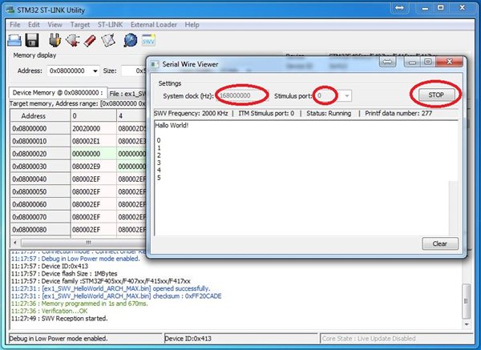
Task: Click log line 'SWV Reception started.'
Action: click(x=59, y=319)
